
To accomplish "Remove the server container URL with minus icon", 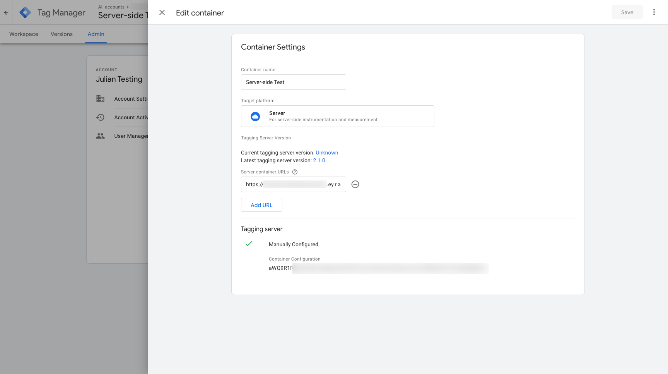I will [x=355, y=184].
